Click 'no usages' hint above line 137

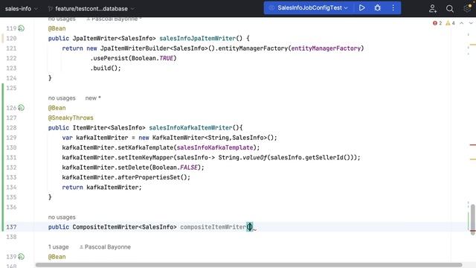click(62, 217)
